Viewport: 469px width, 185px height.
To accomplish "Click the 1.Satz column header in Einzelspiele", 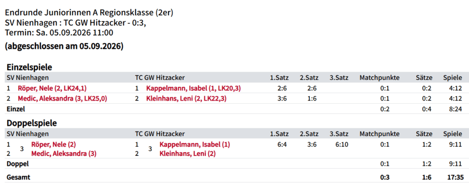I will point(279,78).
